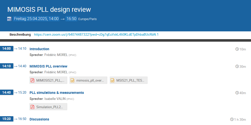Click the 15:20 start time badge
251x125 pixels.
pyautogui.click(x=7, y=119)
